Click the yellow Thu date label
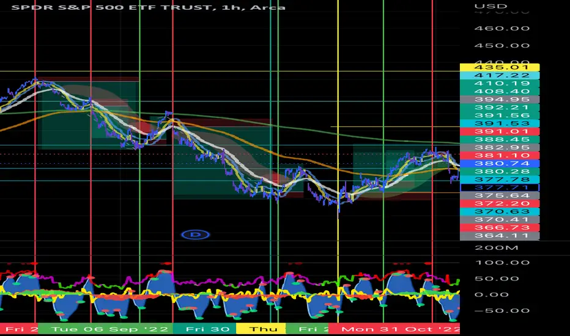 point(261,329)
